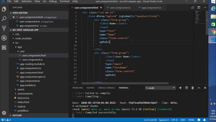This screenshot has width=216, height=122.
Task: Open the green store app on taskbar
Action: [213, 24]
